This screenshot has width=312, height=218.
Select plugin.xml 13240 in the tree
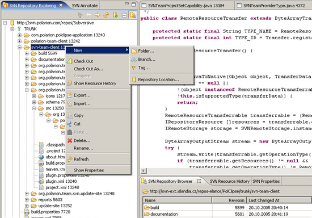pos(61,181)
